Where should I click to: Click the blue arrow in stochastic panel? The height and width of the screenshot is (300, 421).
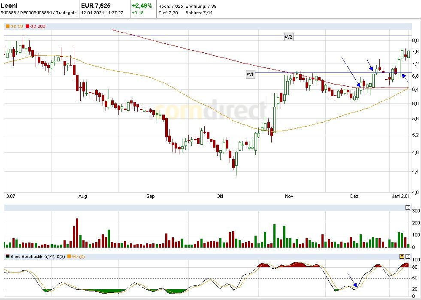click(x=352, y=281)
